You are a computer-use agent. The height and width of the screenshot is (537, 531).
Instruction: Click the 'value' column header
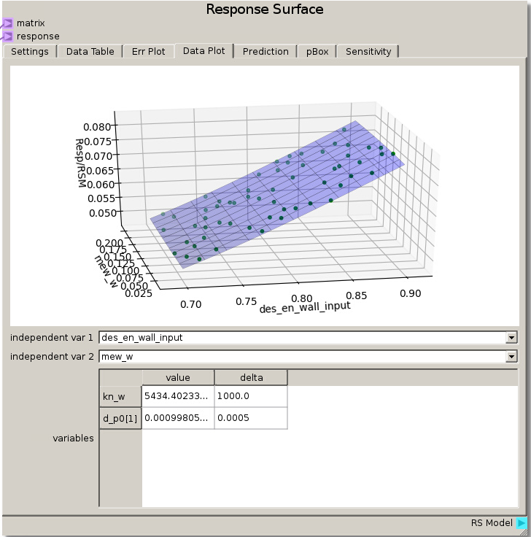178,377
